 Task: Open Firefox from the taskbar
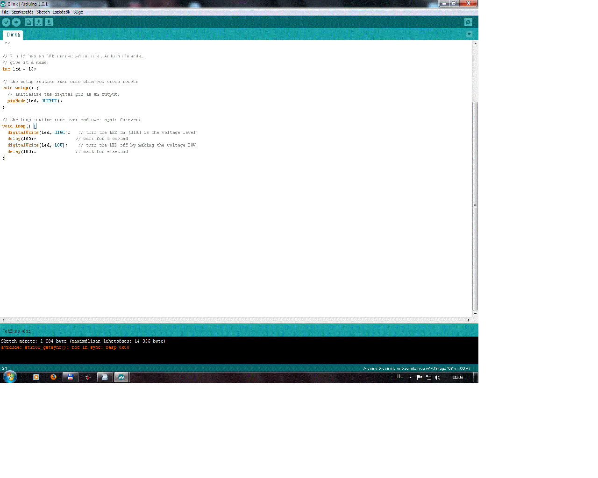[x=53, y=377]
